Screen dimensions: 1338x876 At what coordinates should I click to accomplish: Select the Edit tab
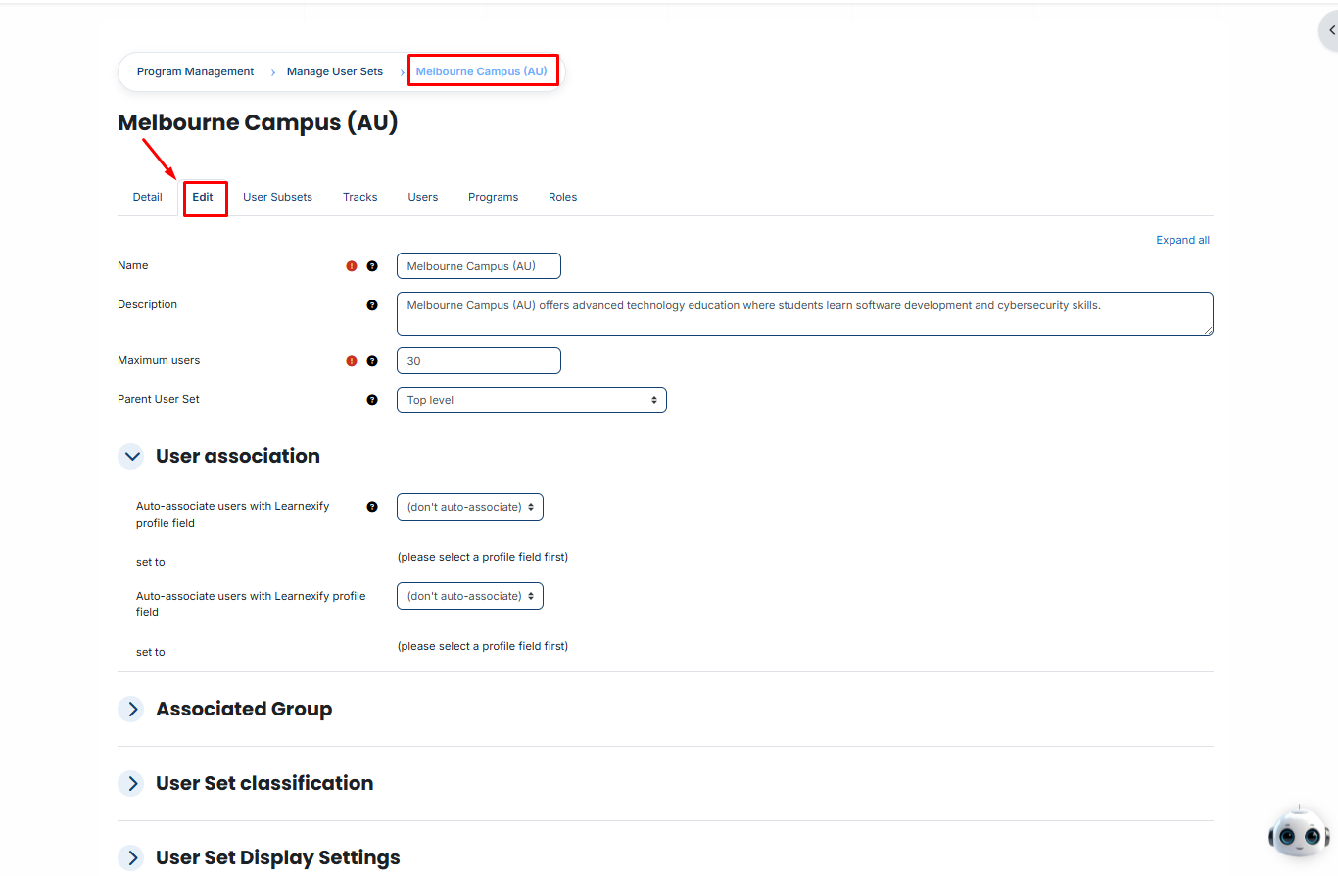(x=203, y=197)
